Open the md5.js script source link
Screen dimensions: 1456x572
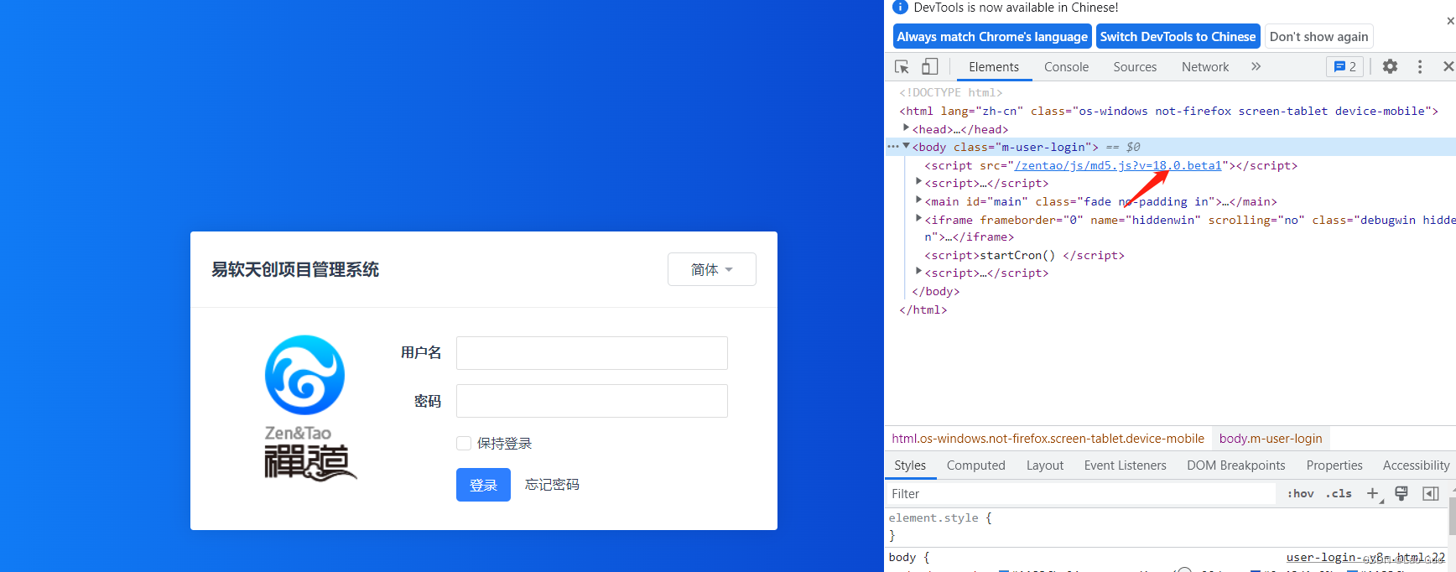1118,165
